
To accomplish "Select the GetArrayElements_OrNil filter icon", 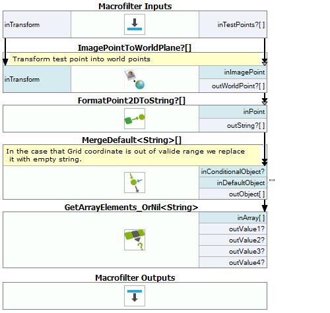I will click(x=135, y=240).
